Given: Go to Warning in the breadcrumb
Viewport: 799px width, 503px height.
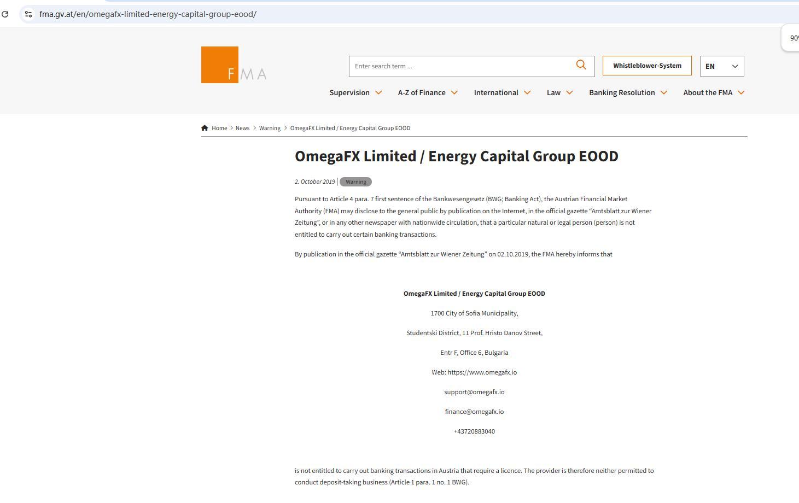Looking at the screenshot, I should tap(270, 128).
